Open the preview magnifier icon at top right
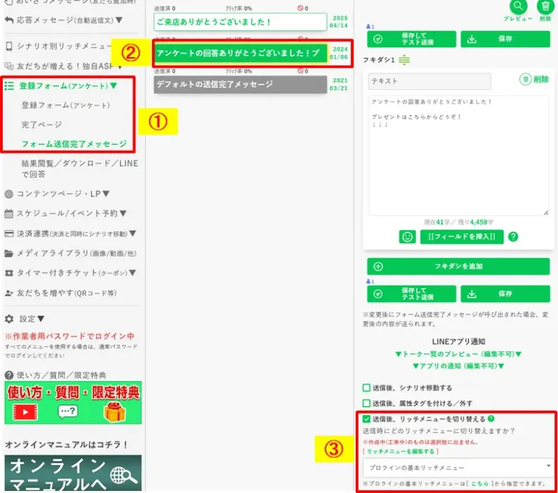The width and height of the screenshot is (558, 493). click(x=519, y=6)
